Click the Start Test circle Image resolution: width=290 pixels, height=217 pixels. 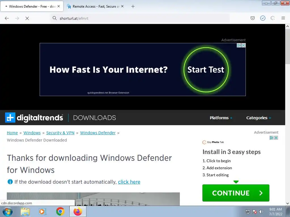(206, 70)
